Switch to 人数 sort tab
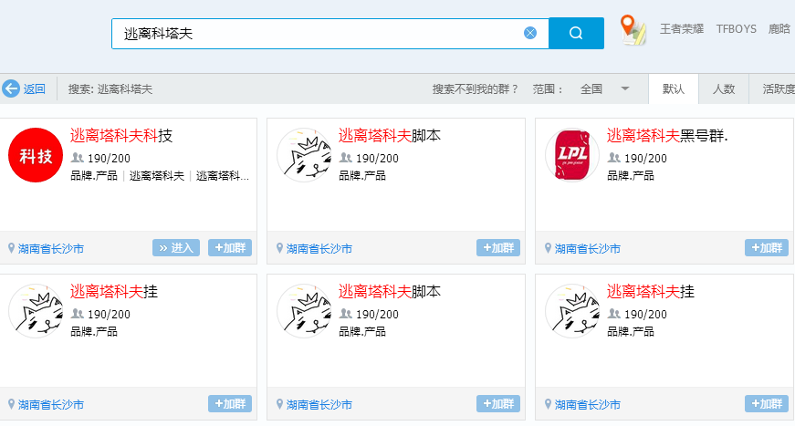 724,89
